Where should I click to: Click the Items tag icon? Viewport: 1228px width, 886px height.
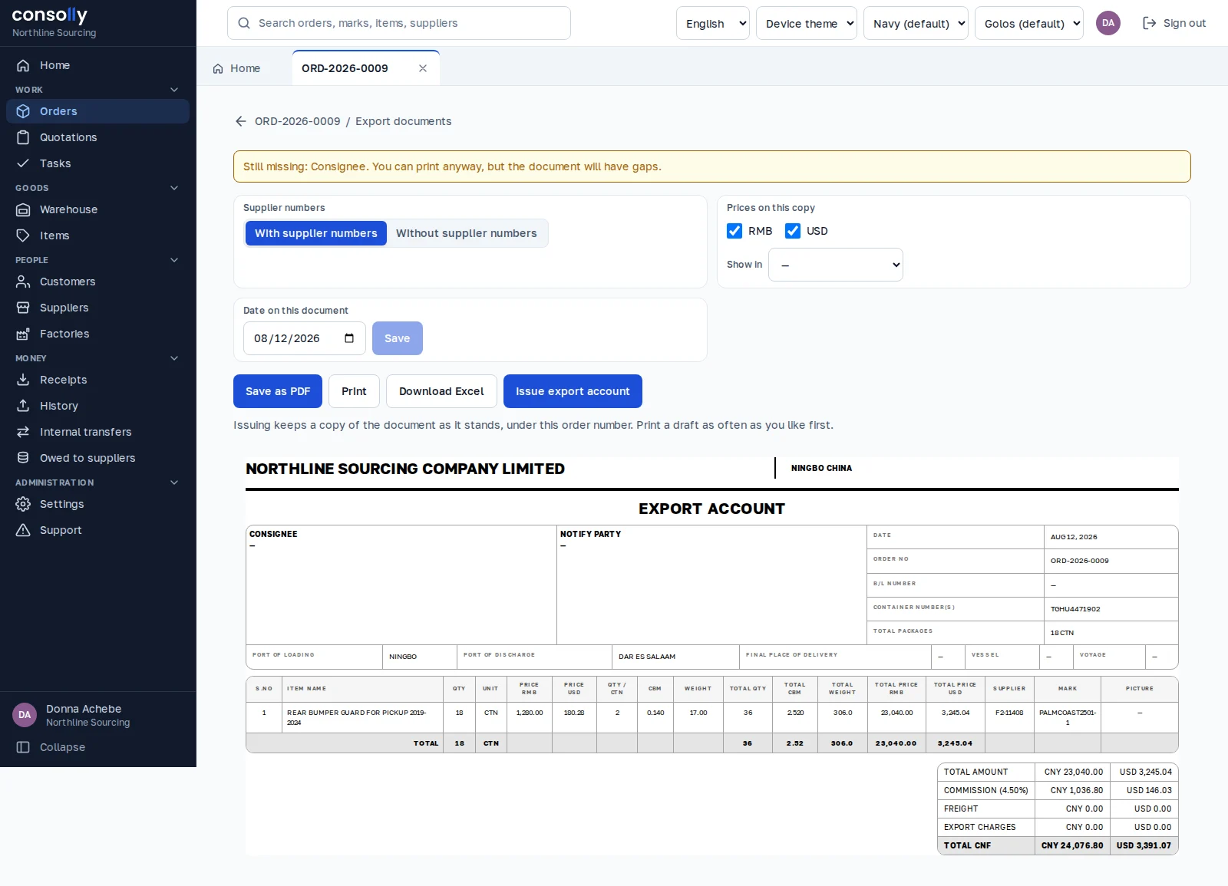(x=23, y=235)
